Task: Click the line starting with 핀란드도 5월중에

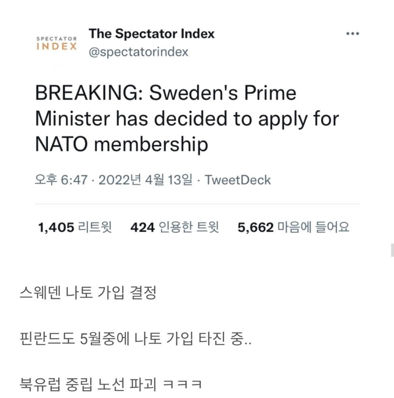Action: click(x=135, y=338)
